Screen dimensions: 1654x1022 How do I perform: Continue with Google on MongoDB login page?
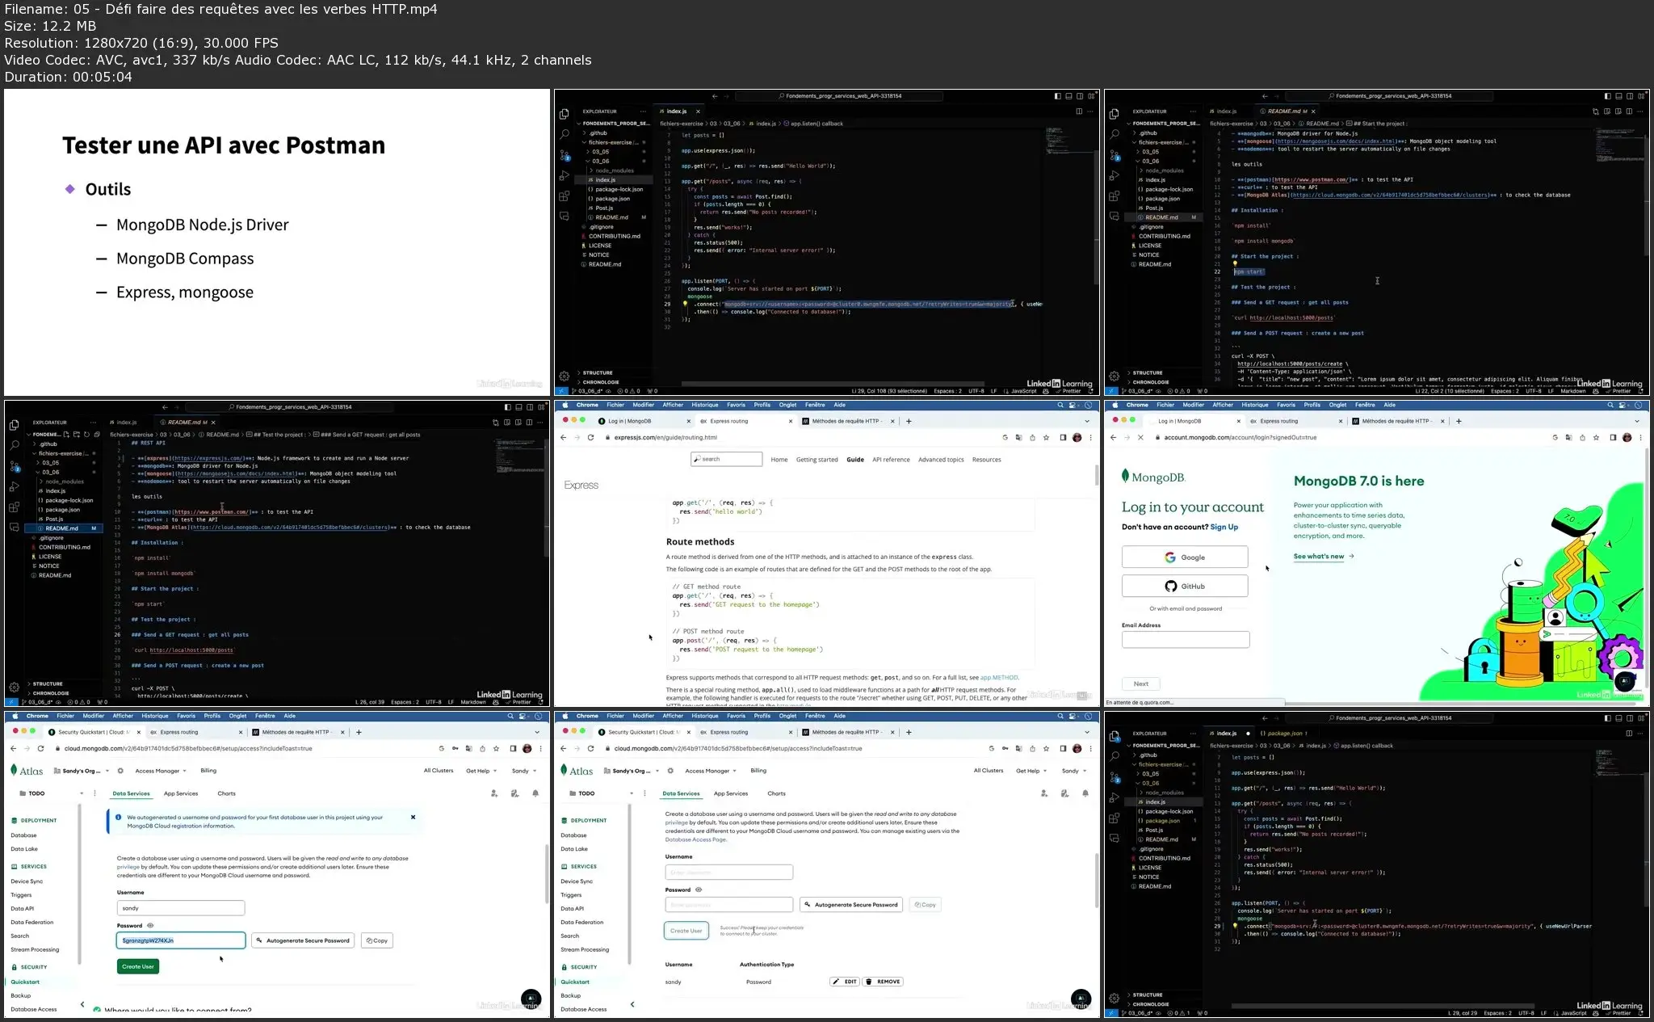pyautogui.click(x=1185, y=557)
